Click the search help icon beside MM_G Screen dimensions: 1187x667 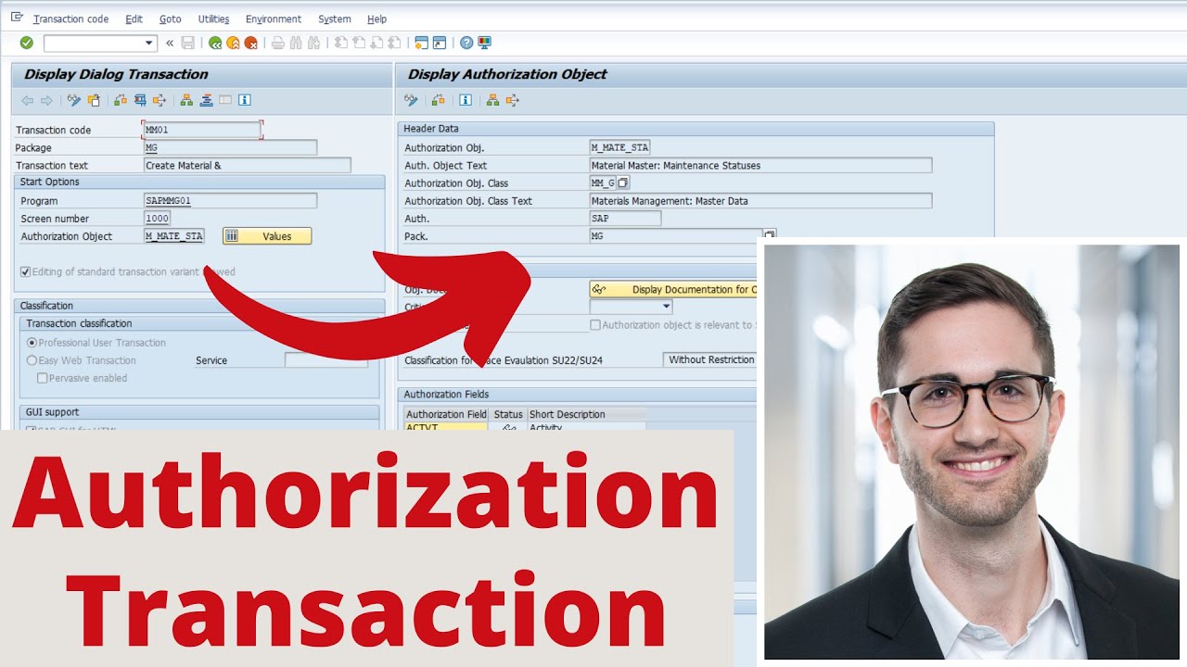coord(623,183)
